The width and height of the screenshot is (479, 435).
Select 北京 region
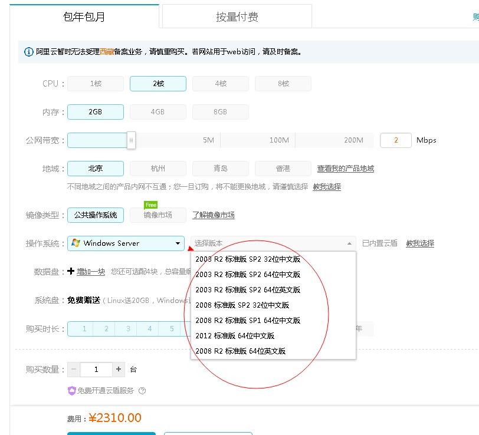click(x=96, y=169)
